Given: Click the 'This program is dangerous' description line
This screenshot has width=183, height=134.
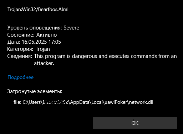Looking at the screenshot, I should pyautogui.click(x=105, y=56).
